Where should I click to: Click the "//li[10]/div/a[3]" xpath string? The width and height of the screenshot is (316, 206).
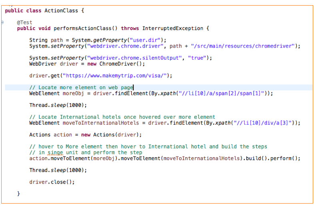[x=262, y=123]
